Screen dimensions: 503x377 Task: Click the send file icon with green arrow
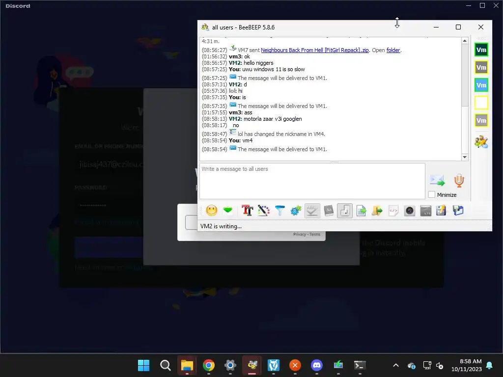tap(361, 211)
